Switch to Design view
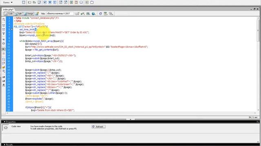This screenshot has height=146, width=261. click(x=29, y=14)
